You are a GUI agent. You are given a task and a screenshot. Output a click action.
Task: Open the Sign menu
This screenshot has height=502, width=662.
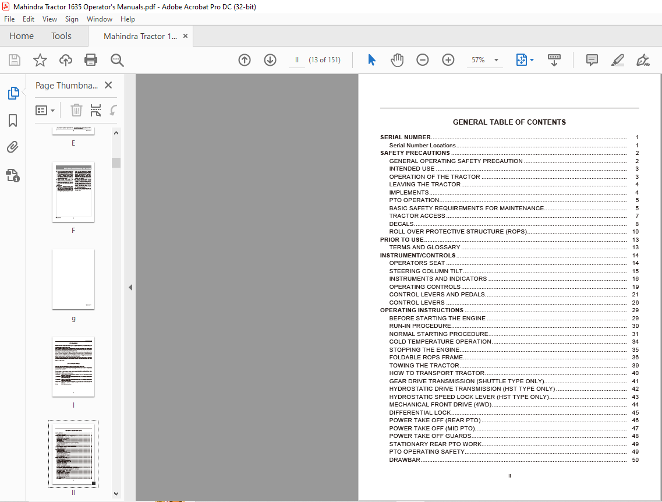pos(72,19)
